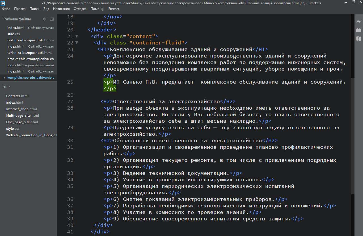This screenshot has width=363, height=236.
Task: Open Internet_shop.html from the file tree
Action: [22, 109]
